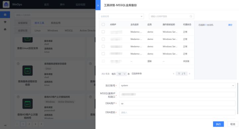Click the 代理状态 column header
239x129 pixels.
[x=187, y=24]
